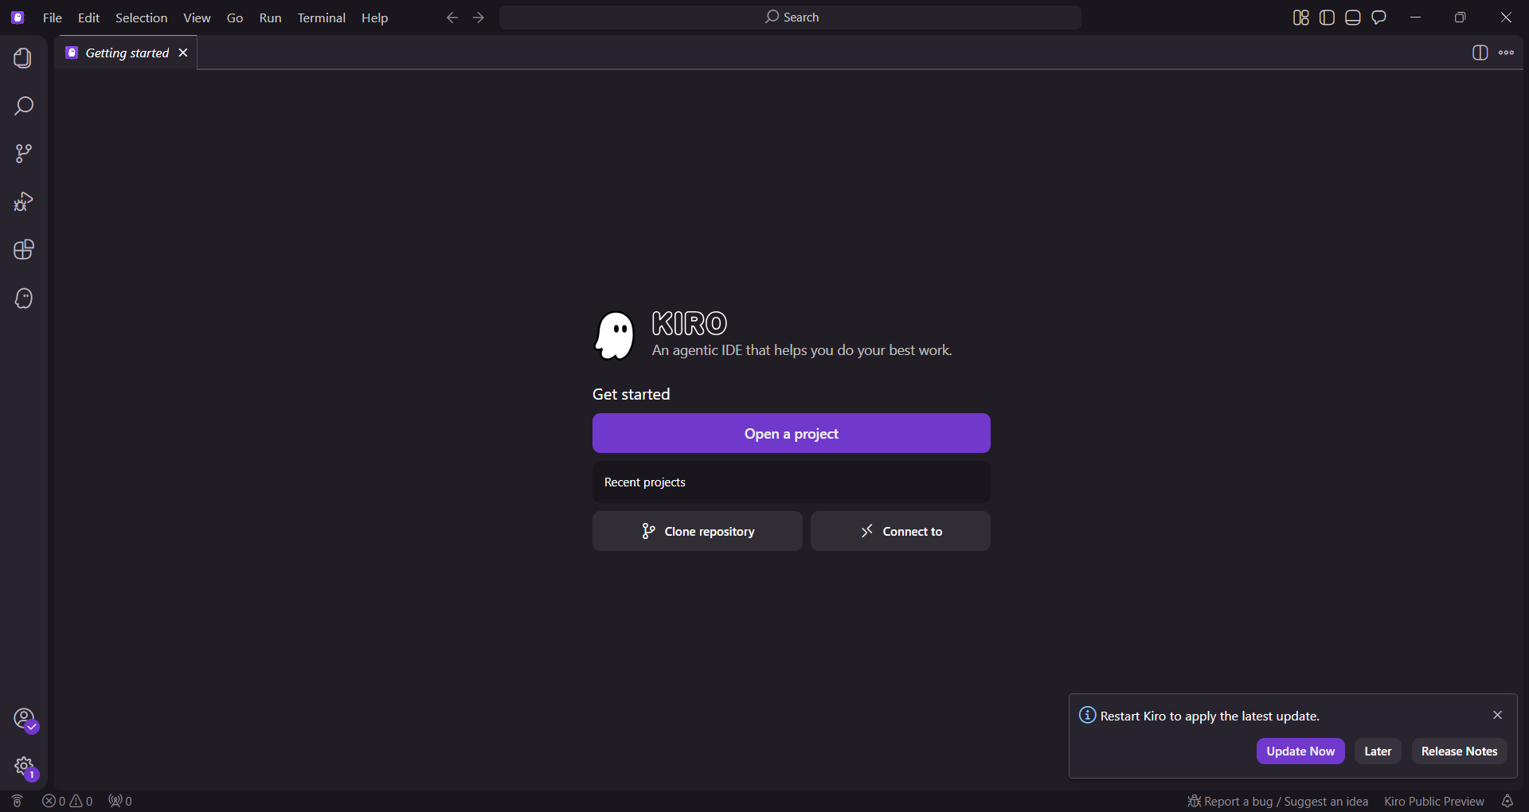This screenshot has height=812, width=1529.
Task: Open the Manage settings gear
Action: click(x=24, y=767)
